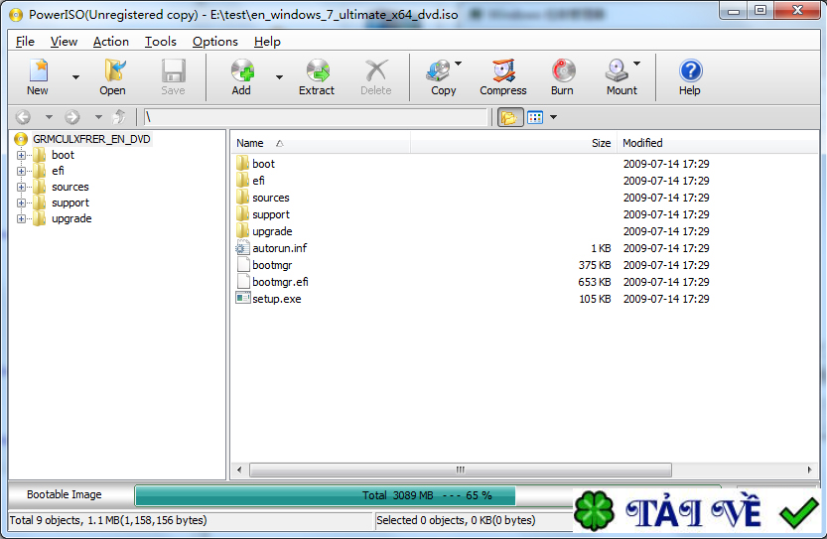Click the Help toolbar icon
This screenshot has height=539, width=827.
(x=690, y=70)
